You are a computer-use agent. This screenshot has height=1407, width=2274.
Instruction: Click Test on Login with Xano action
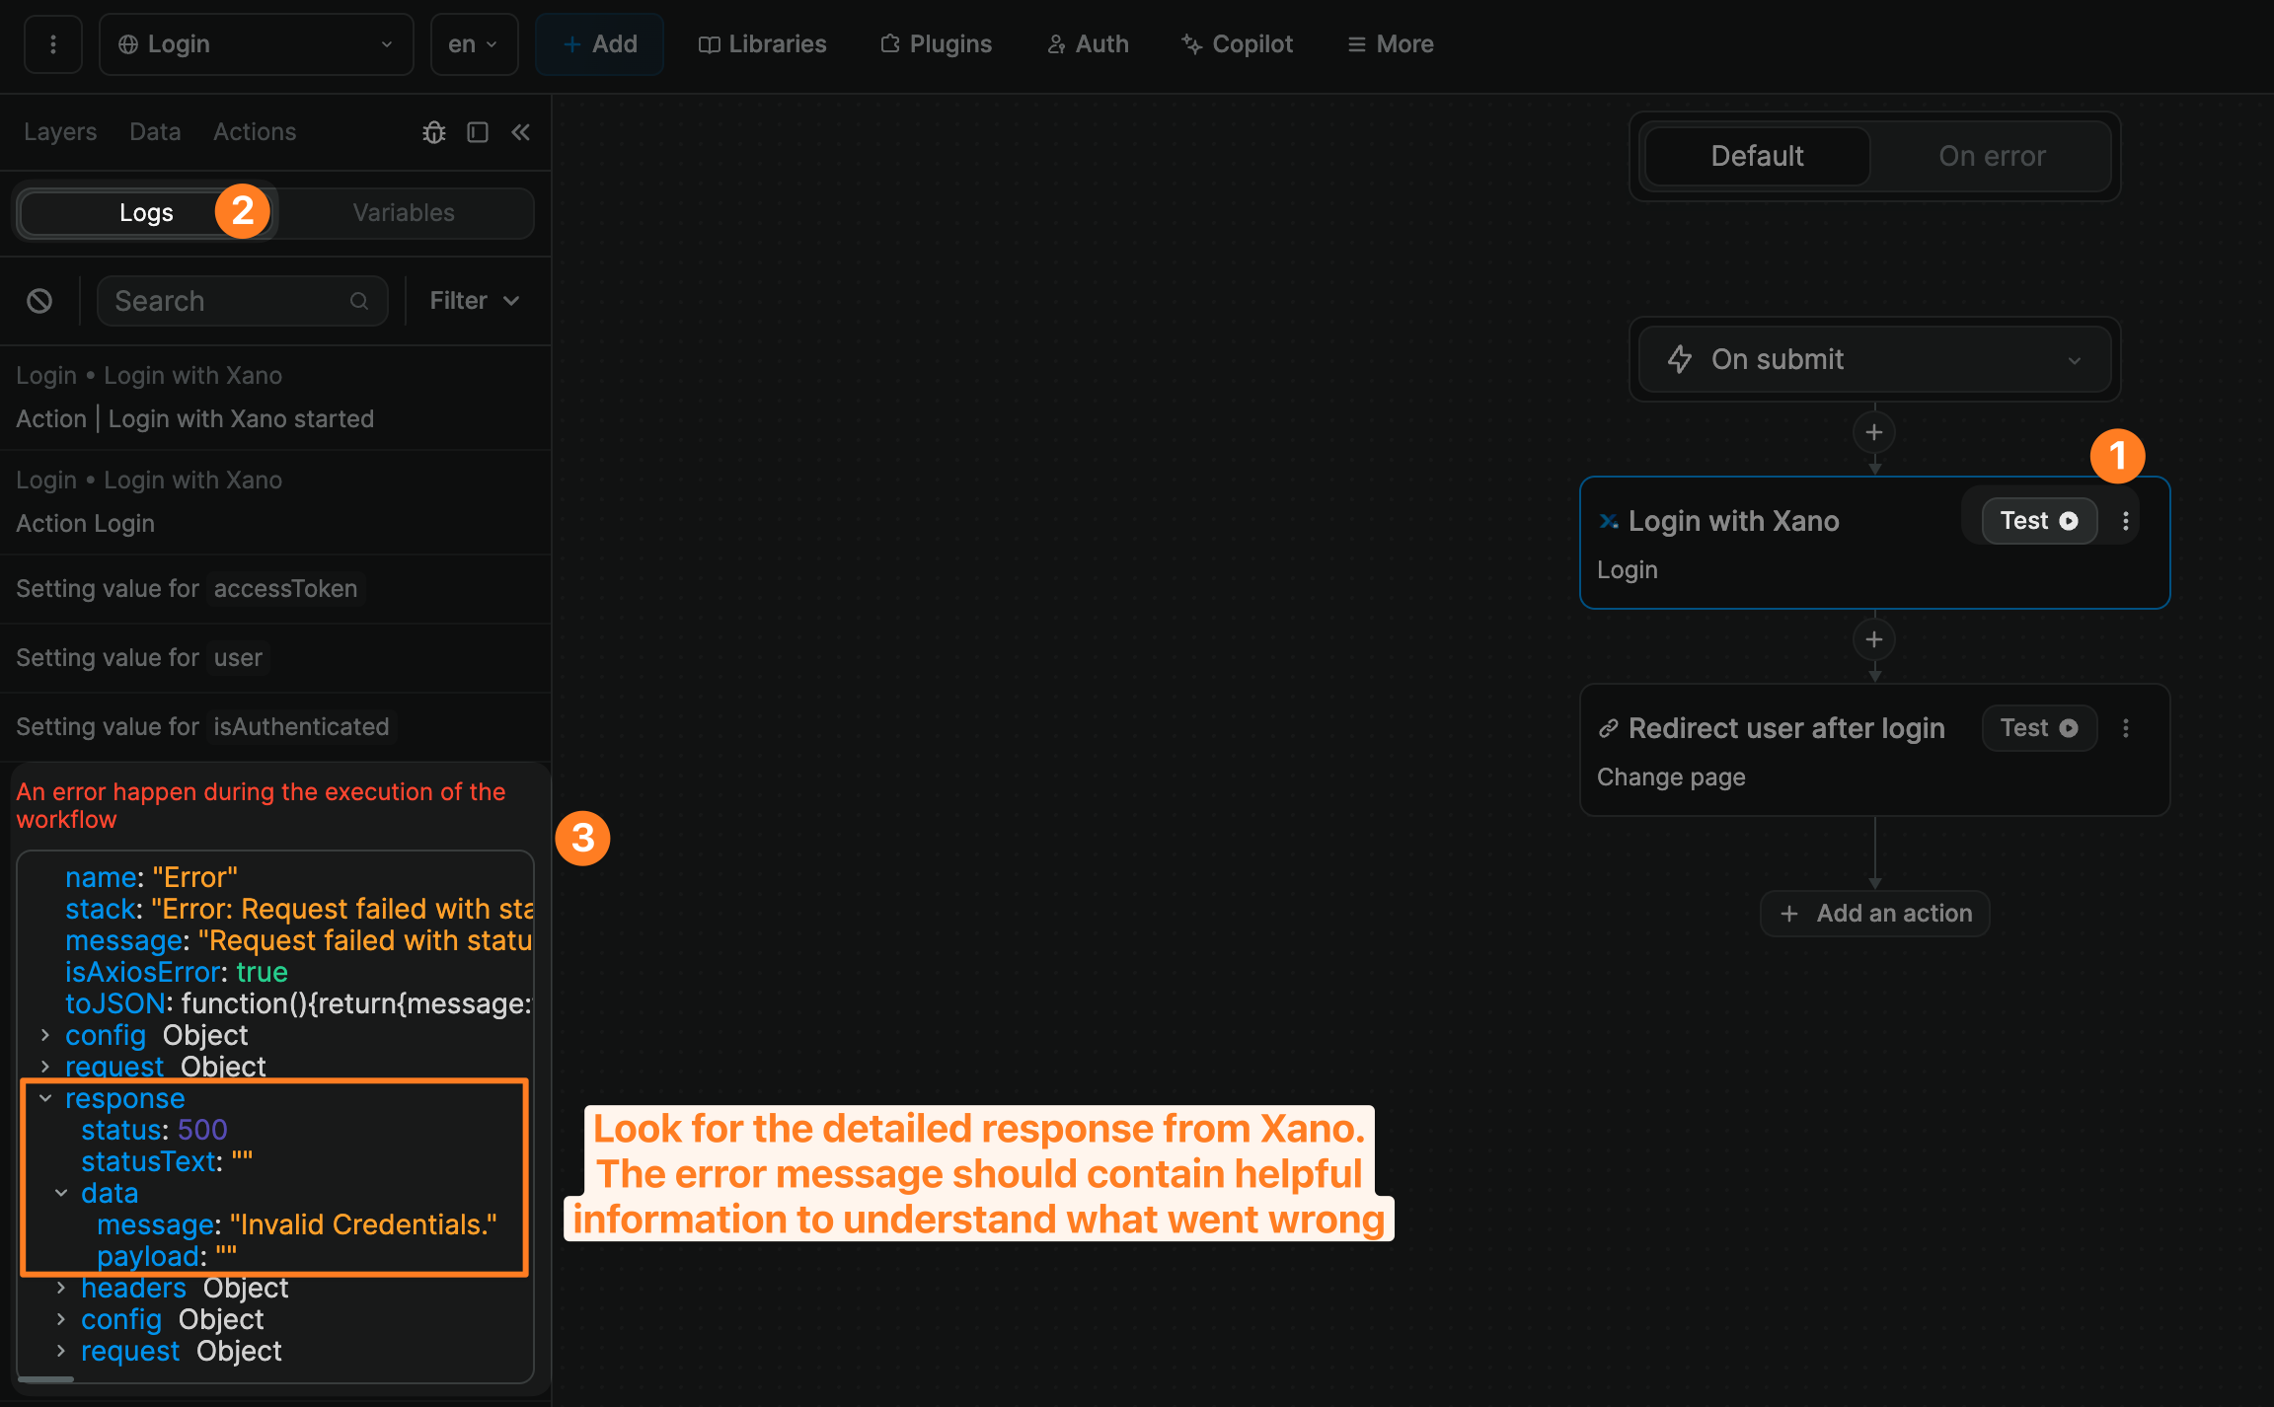click(2039, 521)
